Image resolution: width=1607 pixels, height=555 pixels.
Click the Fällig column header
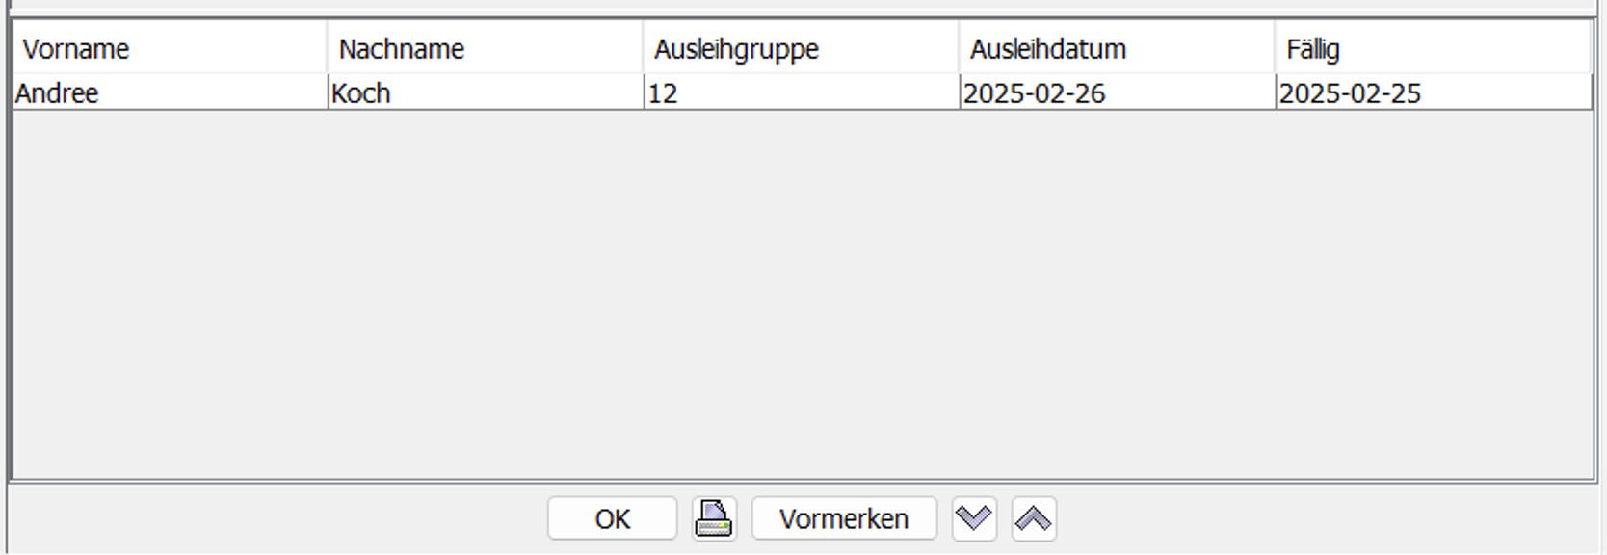click(1433, 48)
